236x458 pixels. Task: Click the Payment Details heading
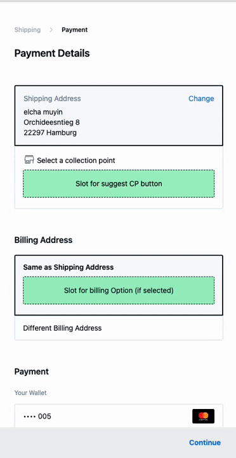pos(52,53)
